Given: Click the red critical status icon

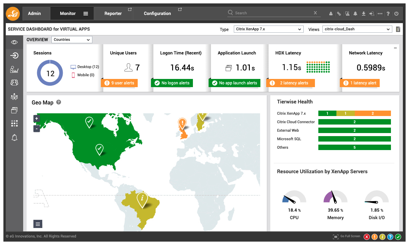Looking at the screenshot, I should (367, 237).
